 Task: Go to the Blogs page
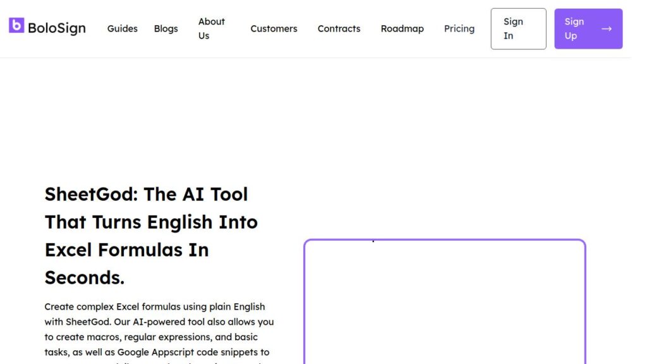pos(166,28)
